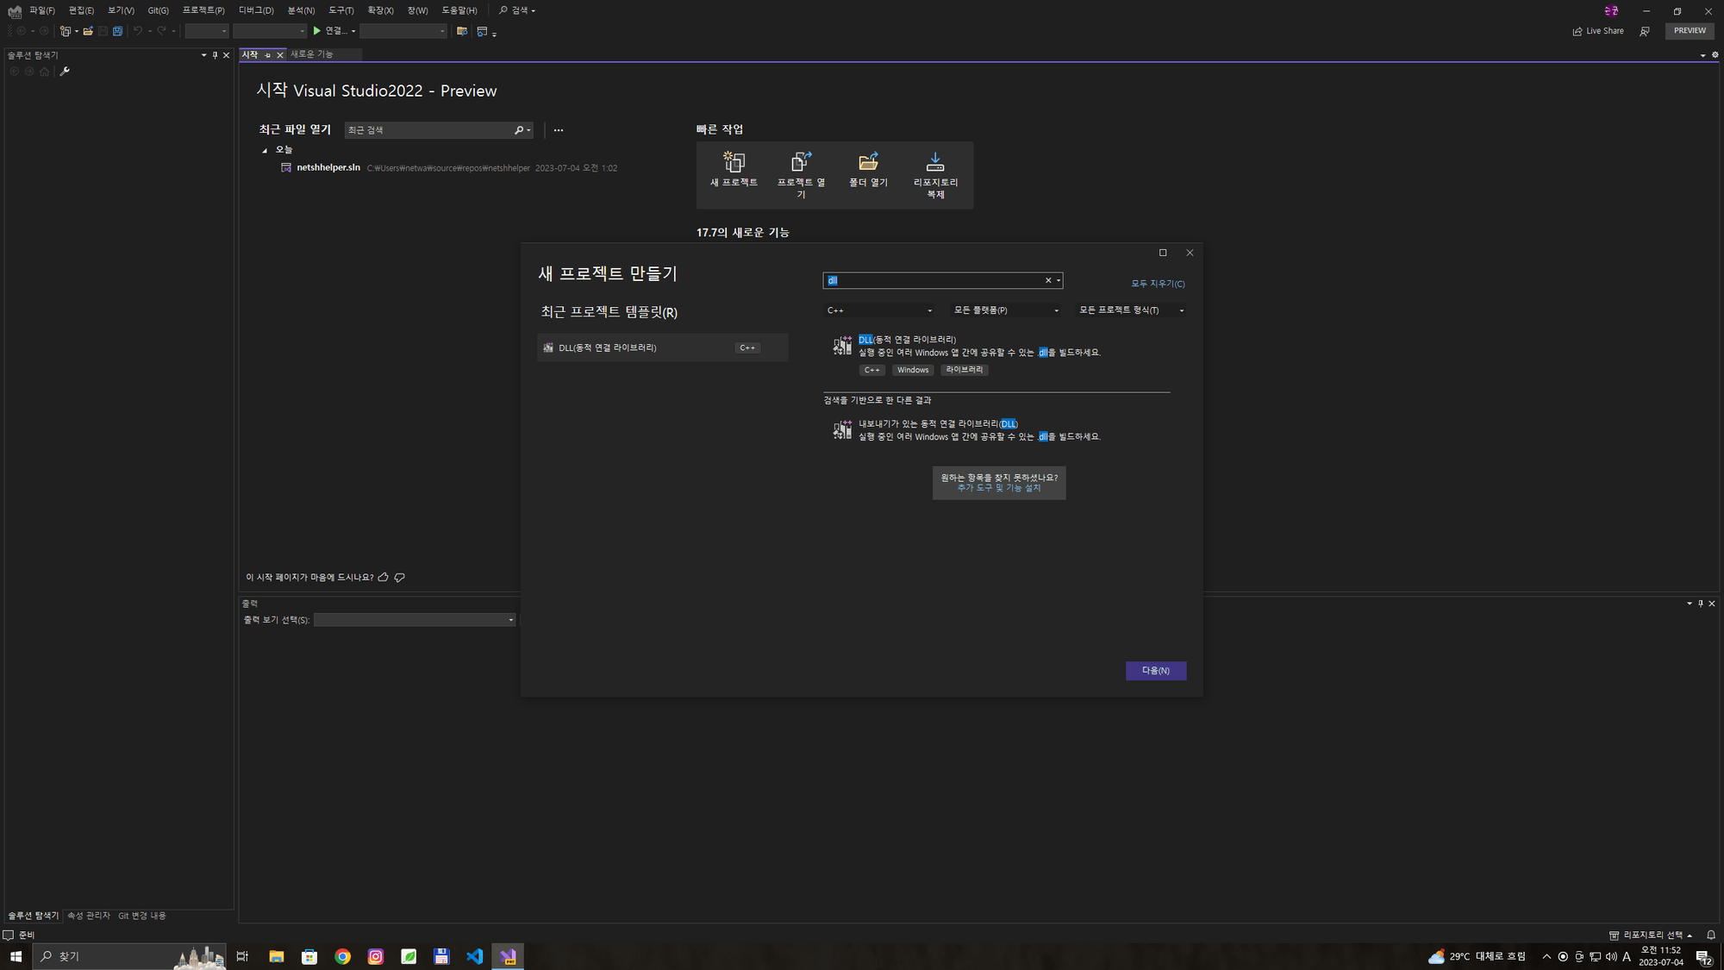
Task: Clear the dll search text with X
Action: click(x=1048, y=280)
